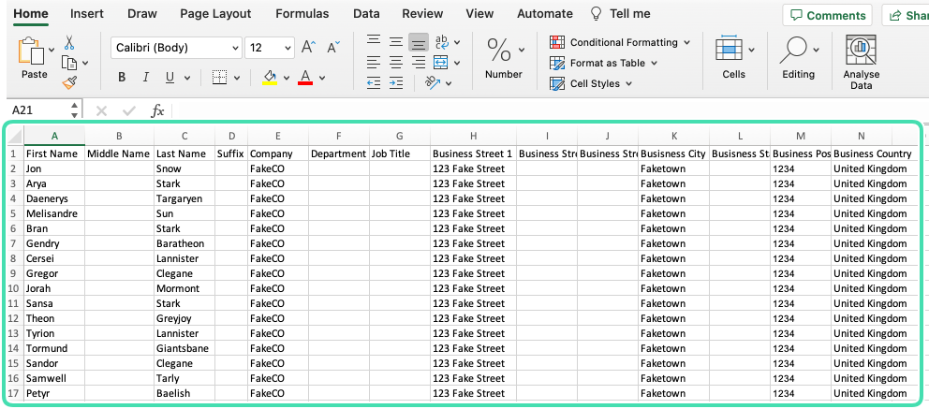Viewport: 929px width, 409px height.
Task: Open the Comments pane button
Action: 828,15
